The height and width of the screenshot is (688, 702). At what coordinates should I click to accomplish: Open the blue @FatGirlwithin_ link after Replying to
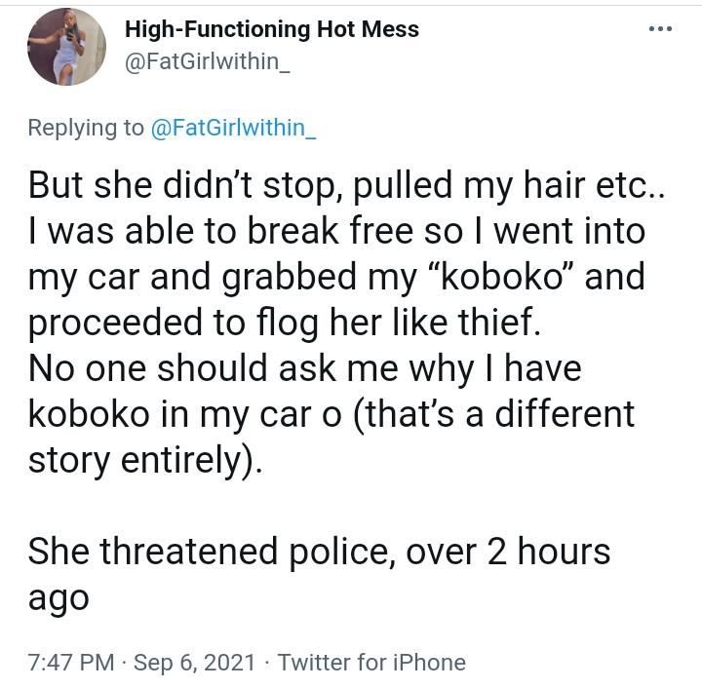pyautogui.click(x=233, y=128)
